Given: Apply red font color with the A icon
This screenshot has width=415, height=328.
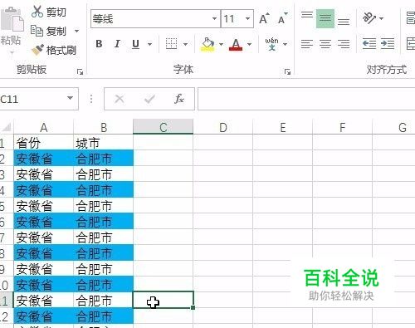Looking at the screenshot, I should click(236, 44).
